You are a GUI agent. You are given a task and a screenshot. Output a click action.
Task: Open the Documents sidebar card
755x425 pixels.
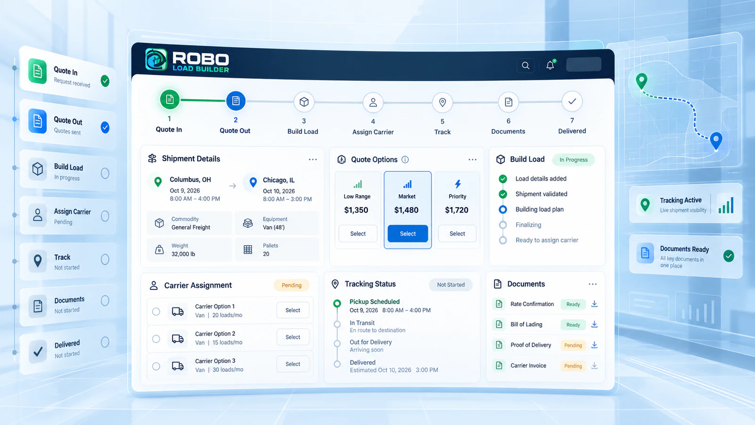tap(67, 305)
